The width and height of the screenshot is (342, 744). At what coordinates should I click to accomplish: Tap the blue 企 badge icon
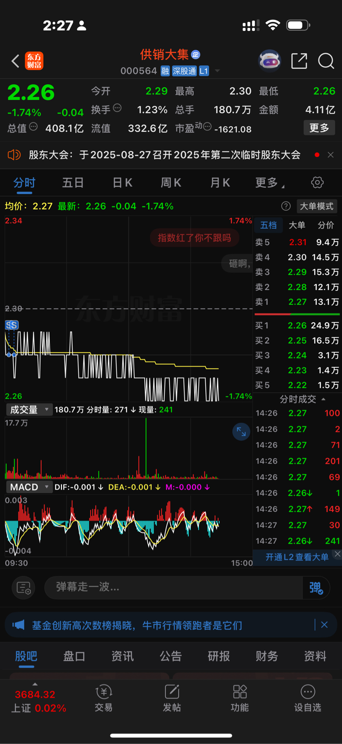[x=195, y=54]
